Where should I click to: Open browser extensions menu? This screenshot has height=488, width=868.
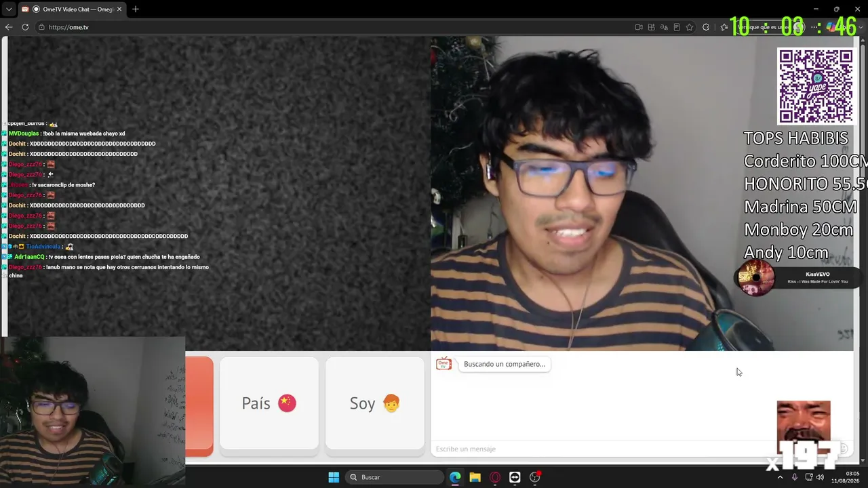pyautogui.click(x=706, y=27)
